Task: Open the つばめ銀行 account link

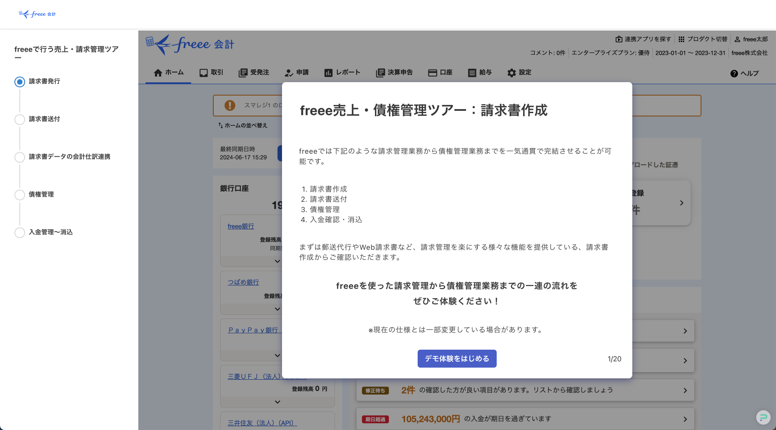Action: tap(243, 282)
